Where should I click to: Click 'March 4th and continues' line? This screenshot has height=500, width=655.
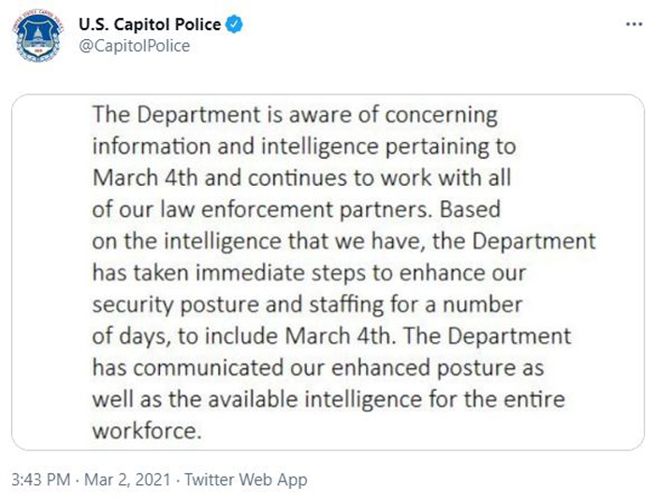[301, 178]
